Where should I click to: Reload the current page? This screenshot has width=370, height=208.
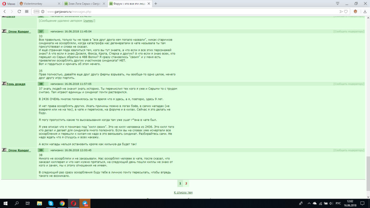point(19,12)
